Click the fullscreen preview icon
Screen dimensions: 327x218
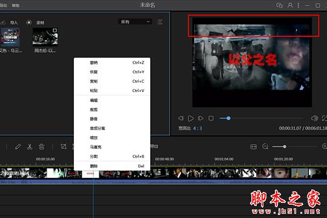(x=325, y=118)
